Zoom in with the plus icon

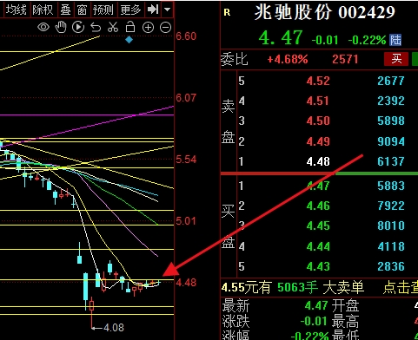[148, 28]
